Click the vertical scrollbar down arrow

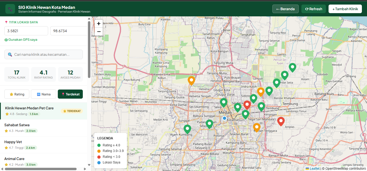click(89, 165)
